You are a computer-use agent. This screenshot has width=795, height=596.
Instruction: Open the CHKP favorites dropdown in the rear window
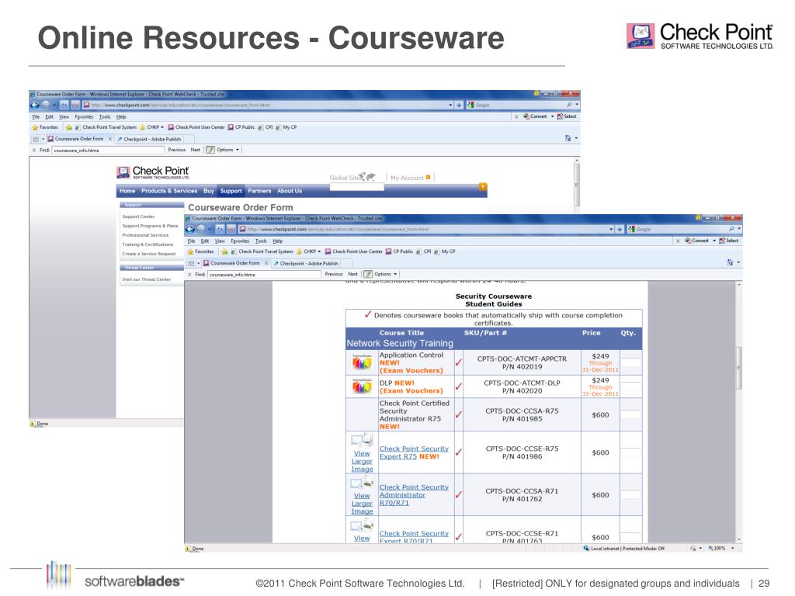coord(162,127)
